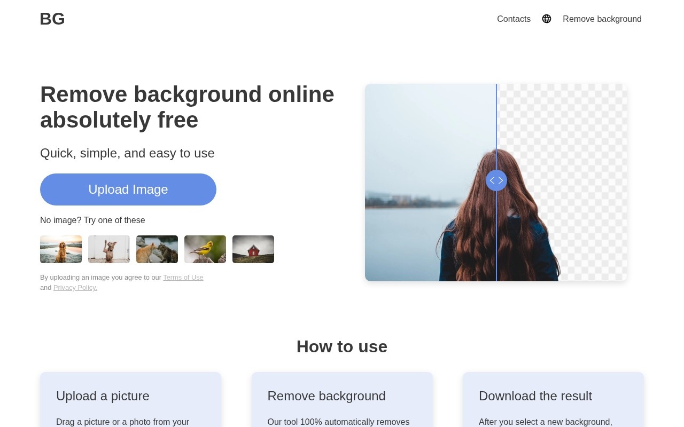Choose the standing kitten sample thumbnail
Screen dimensions: 684x427
pos(109,249)
